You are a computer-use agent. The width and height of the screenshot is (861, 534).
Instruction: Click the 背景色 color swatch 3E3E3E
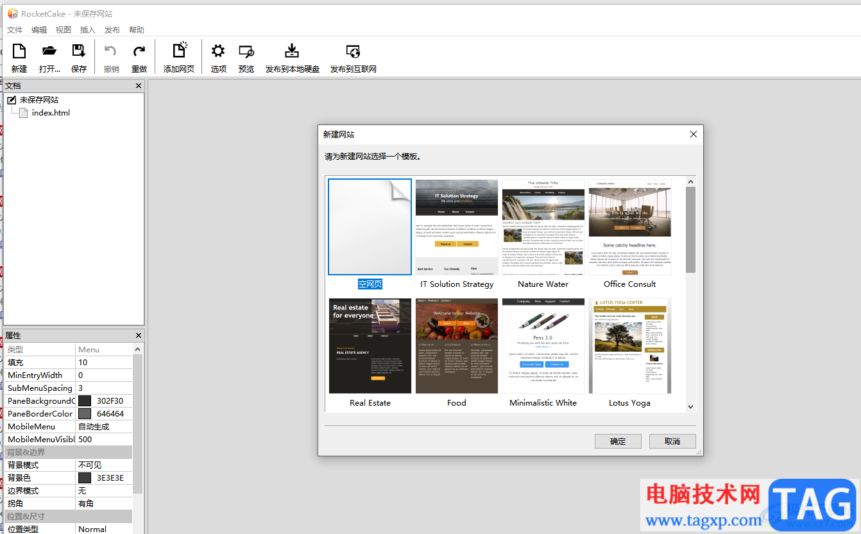[85, 478]
